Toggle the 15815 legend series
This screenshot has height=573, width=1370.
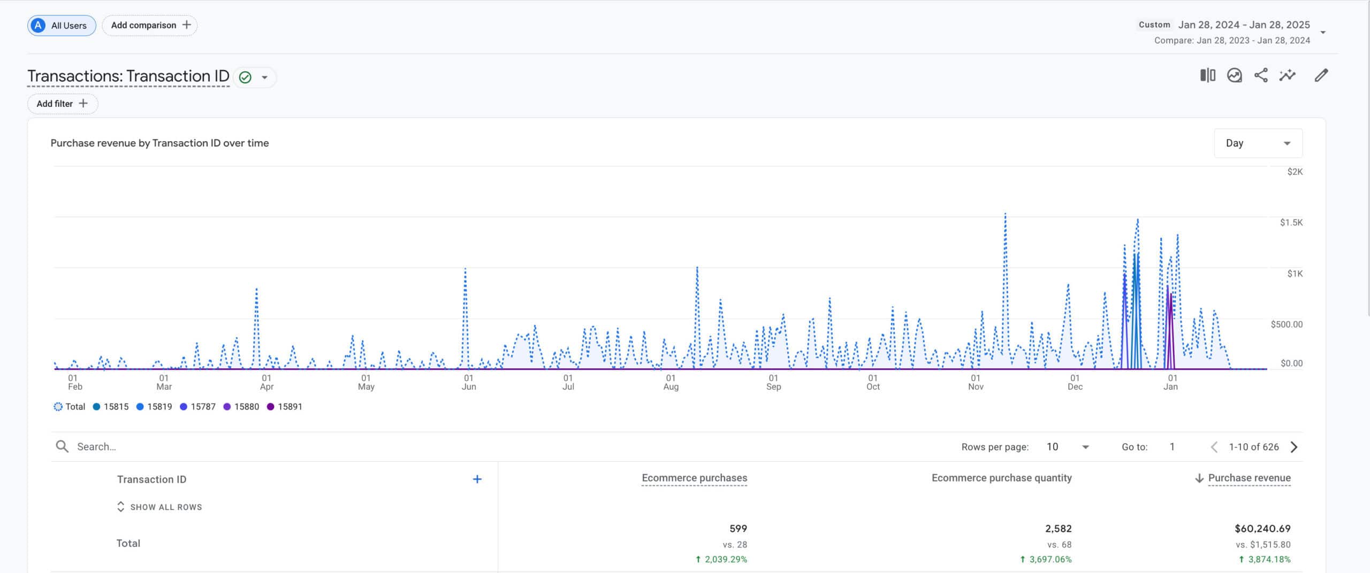[x=111, y=407]
